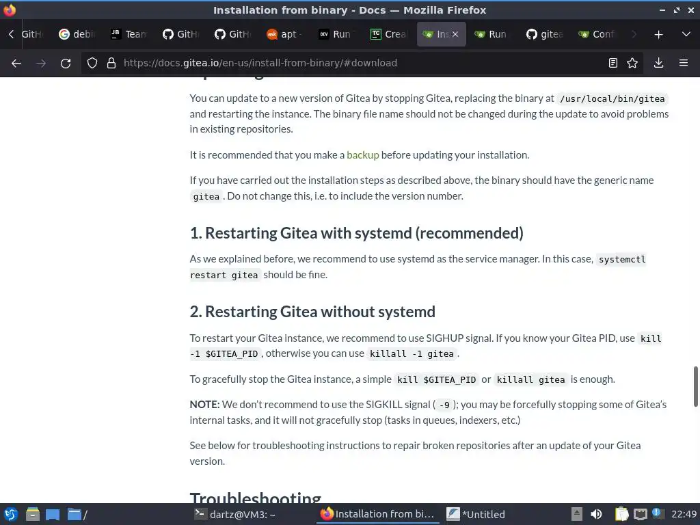The image size is (700, 525).
Task: Open the Gitea 'Run' docs tab
Action: pyautogui.click(x=492, y=34)
